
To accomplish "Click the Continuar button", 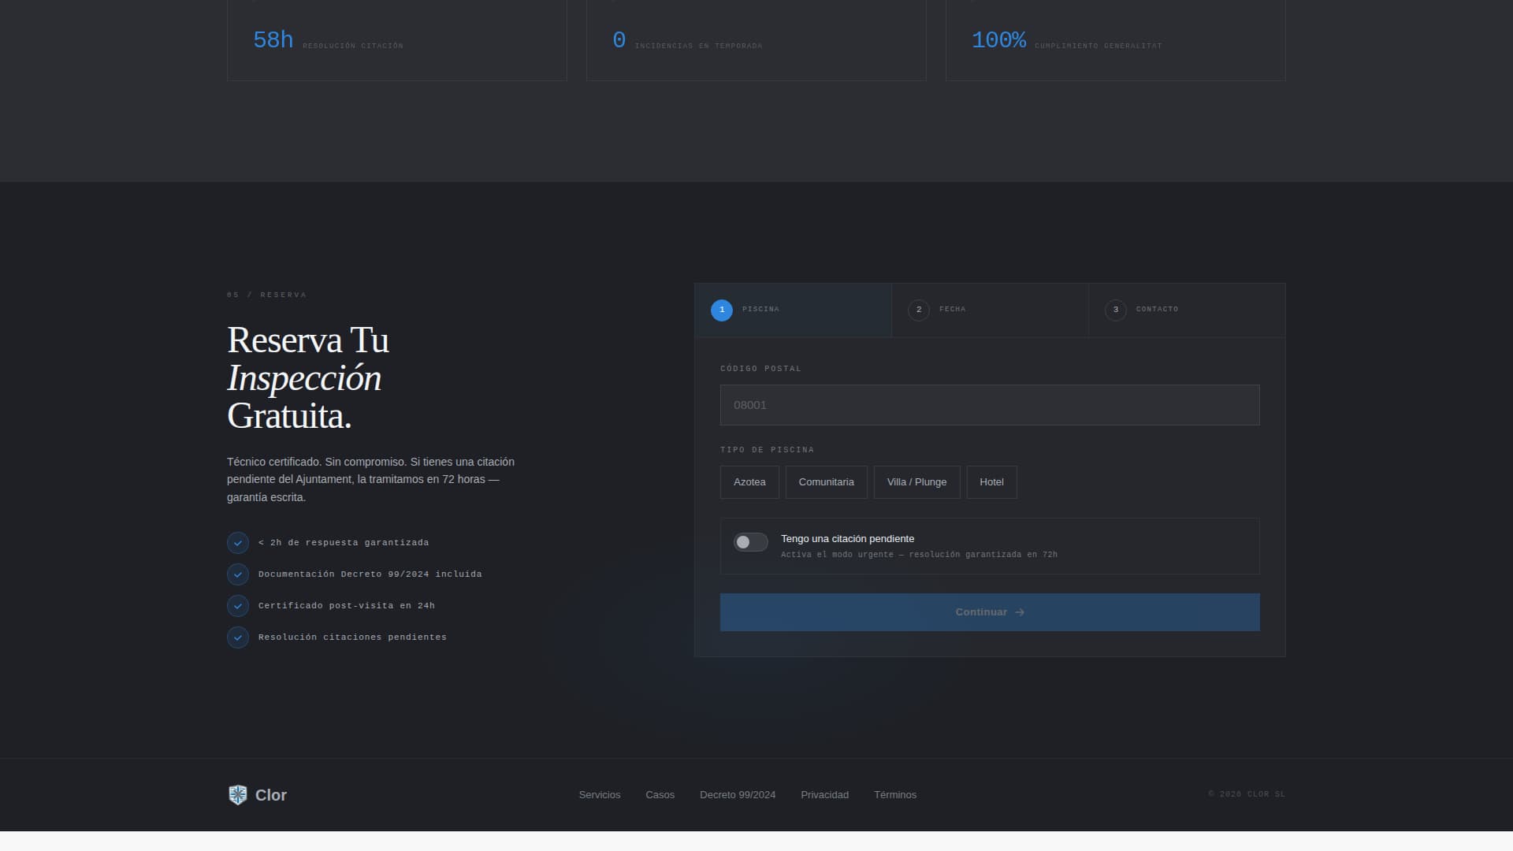I will pyautogui.click(x=990, y=612).
